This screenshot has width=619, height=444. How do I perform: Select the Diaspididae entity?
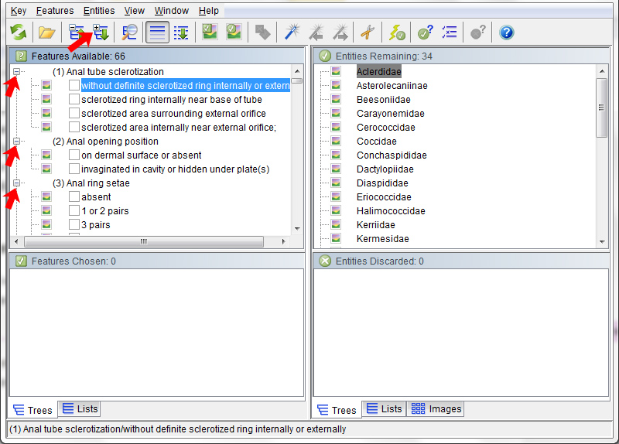click(x=382, y=183)
